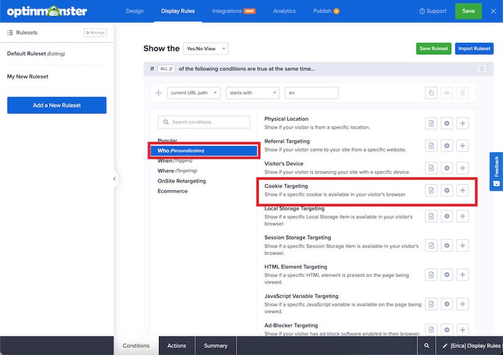Click the Manage rulesets button

[96, 33]
